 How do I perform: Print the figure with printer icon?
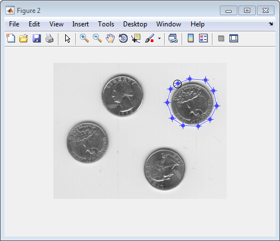(49, 38)
